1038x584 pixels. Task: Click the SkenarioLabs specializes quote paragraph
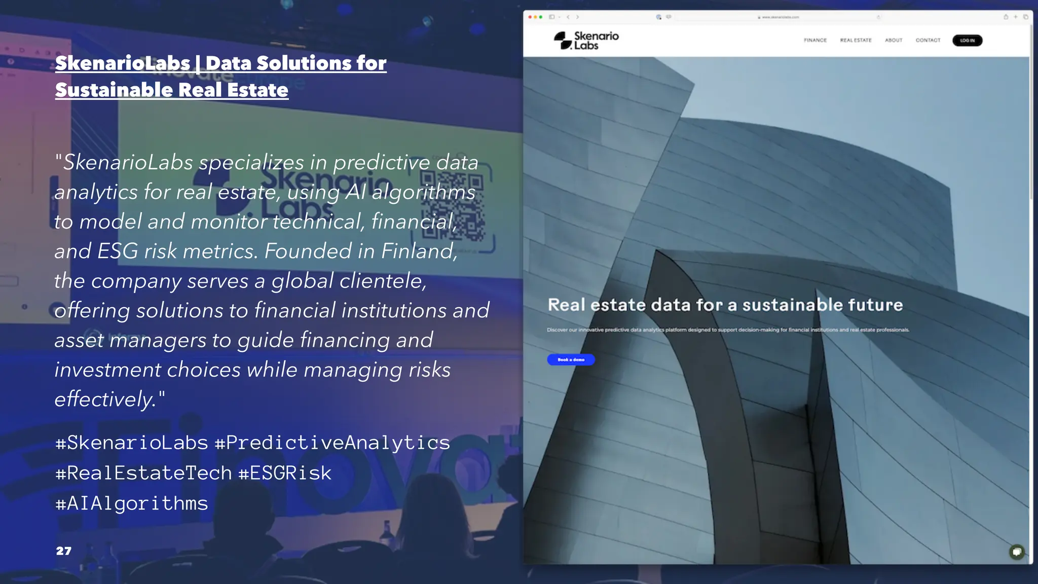272,280
